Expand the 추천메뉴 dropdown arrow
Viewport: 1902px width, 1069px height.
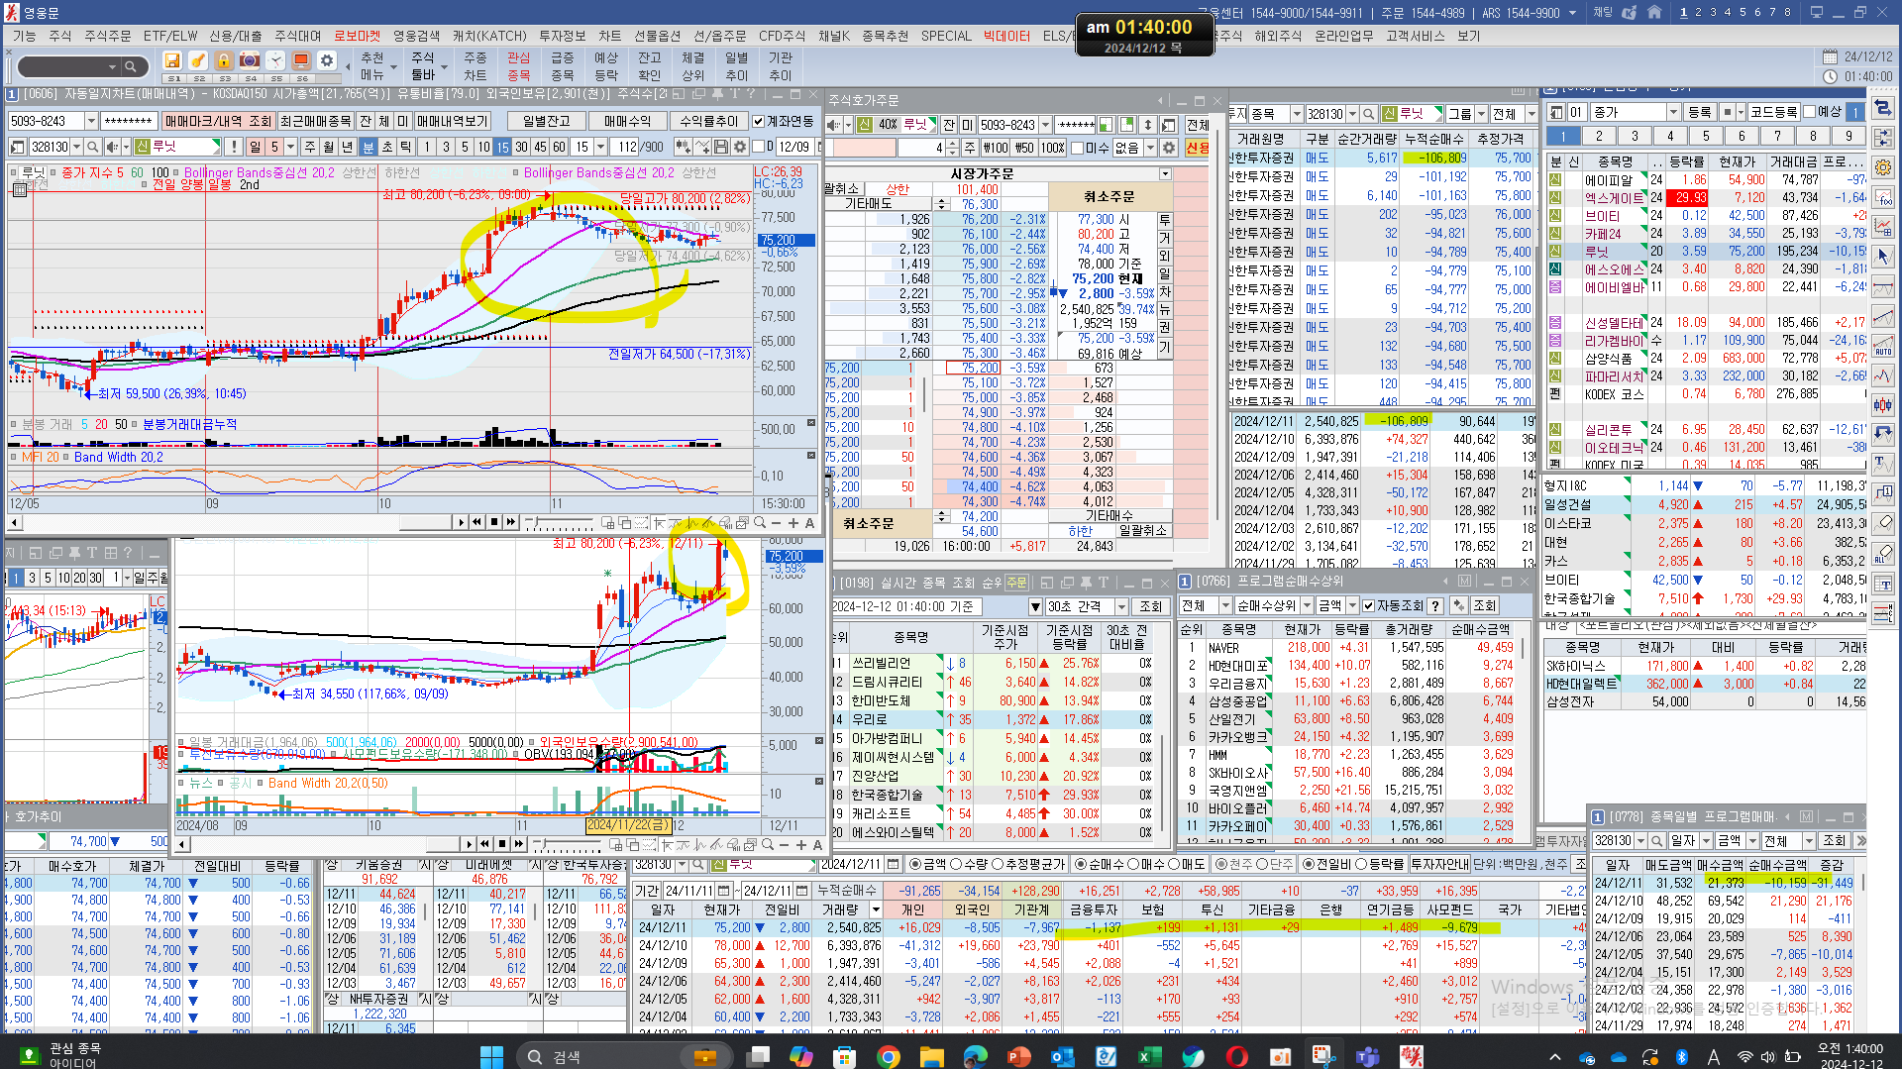click(x=393, y=67)
